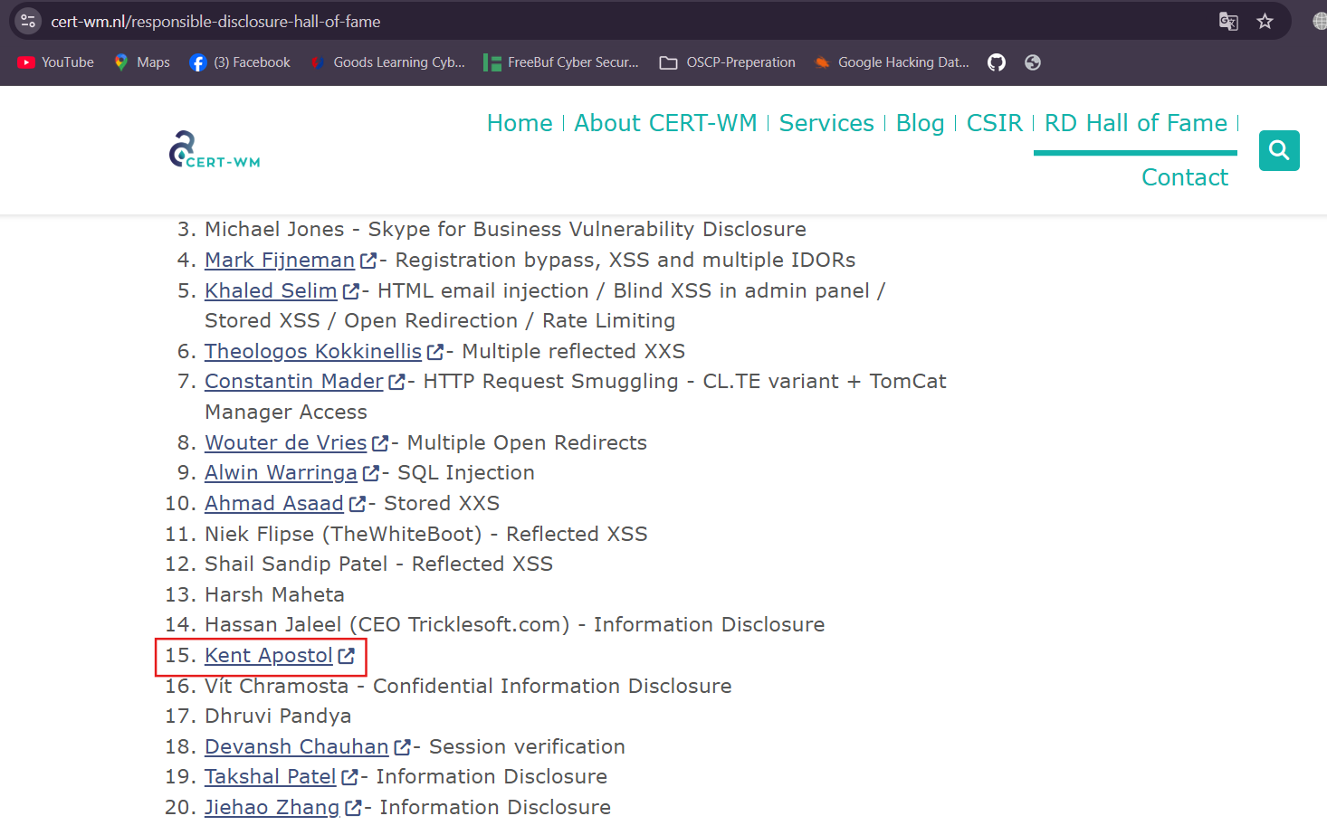This screenshot has height=835, width=1327.
Task: Click the globe bookmark next to GitHub
Action: click(1032, 62)
